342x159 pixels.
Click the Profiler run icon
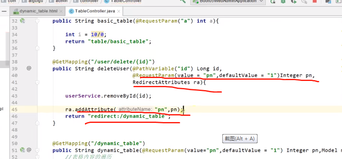304,2
